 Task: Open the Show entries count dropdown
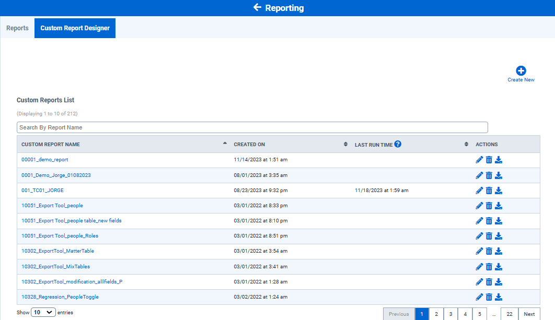click(43, 312)
